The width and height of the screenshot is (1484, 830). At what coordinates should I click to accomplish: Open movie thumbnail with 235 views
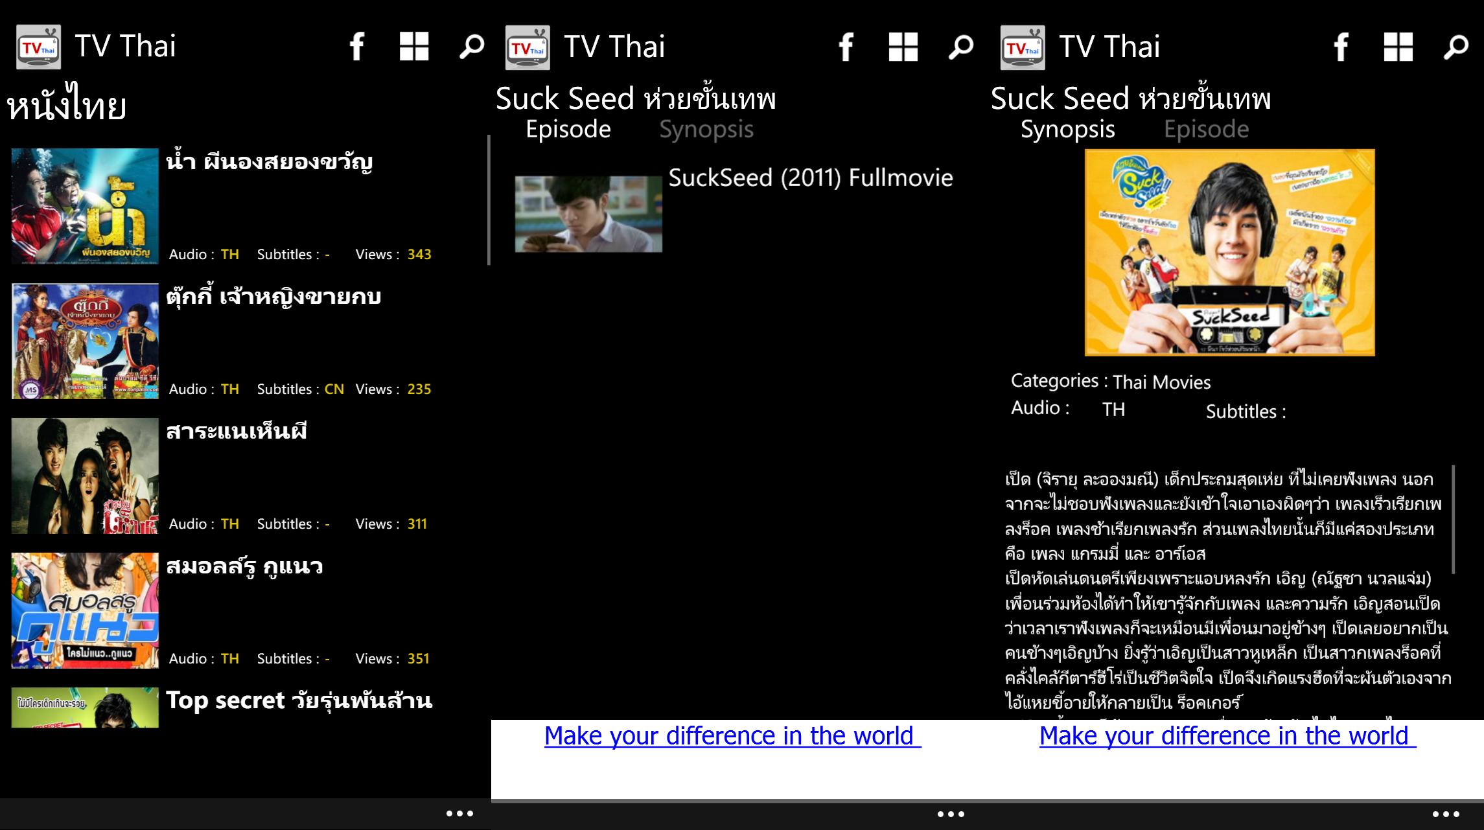pyautogui.click(x=85, y=341)
